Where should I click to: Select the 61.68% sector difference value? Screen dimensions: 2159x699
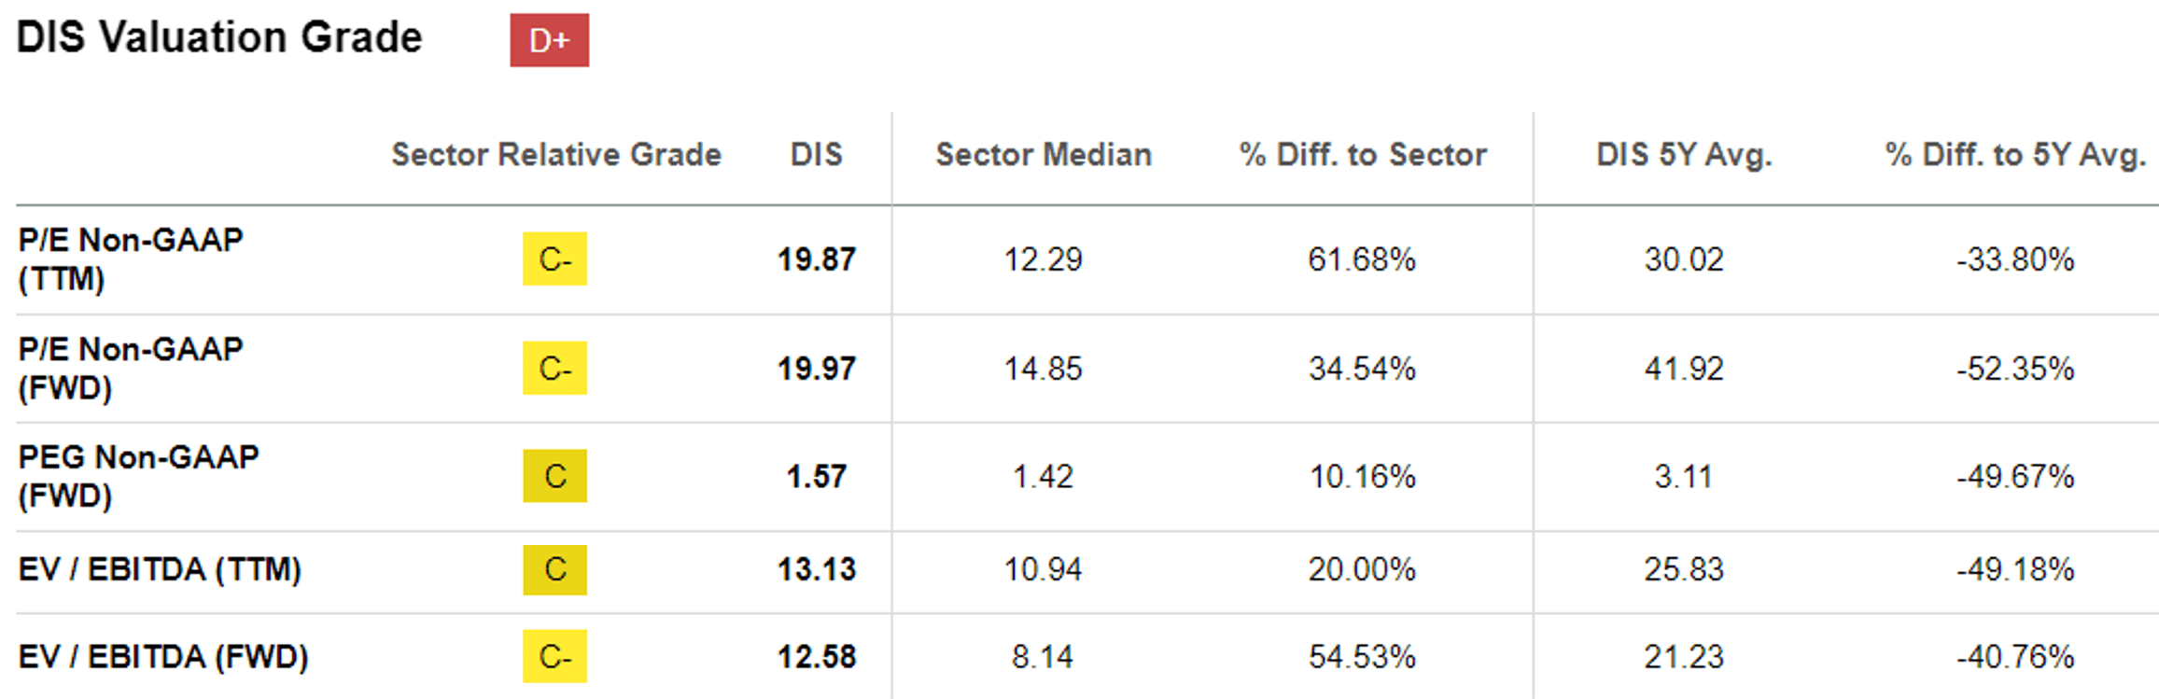tap(1362, 259)
